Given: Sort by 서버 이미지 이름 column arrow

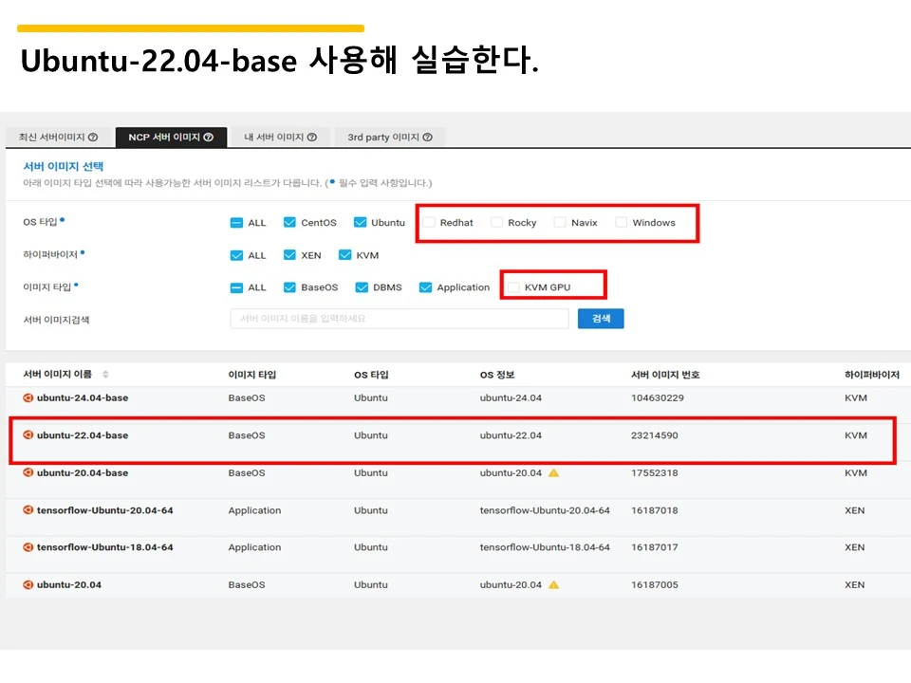Looking at the screenshot, I should click(x=105, y=374).
